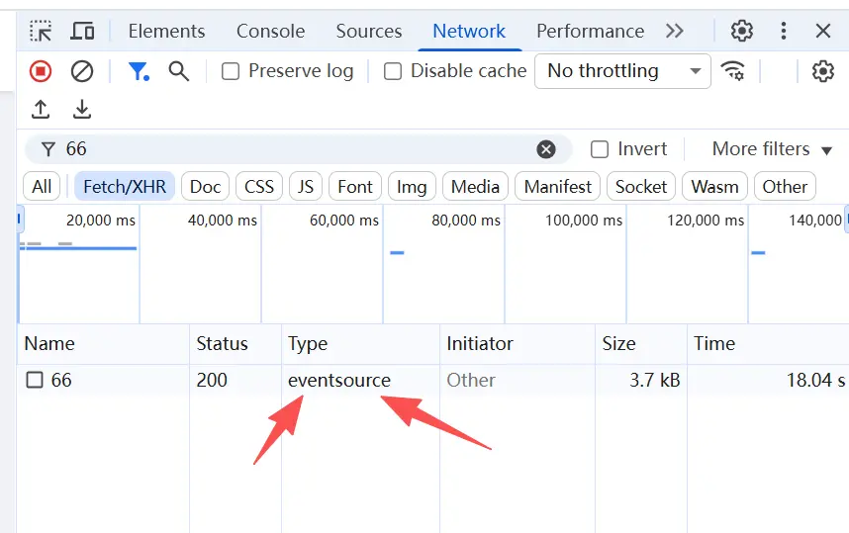Export the HAR download icon
The image size is (849, 533).
coord(82,109)
